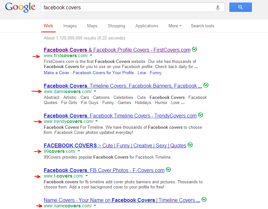
Task: Open the 'Love' sitelink under FirstCovers
Action: [x=142, y=73]
